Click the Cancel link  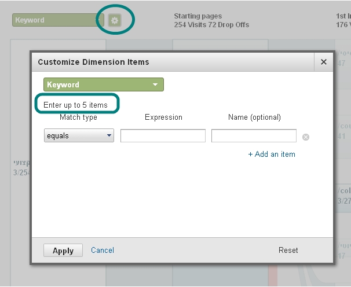(x=103, y=250)
